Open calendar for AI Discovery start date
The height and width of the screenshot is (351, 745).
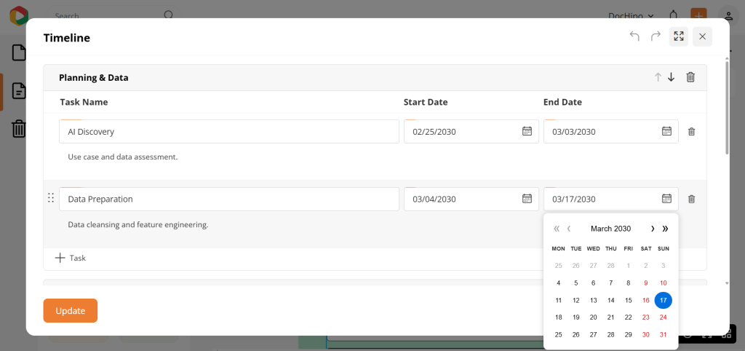[x=527, y=131]
